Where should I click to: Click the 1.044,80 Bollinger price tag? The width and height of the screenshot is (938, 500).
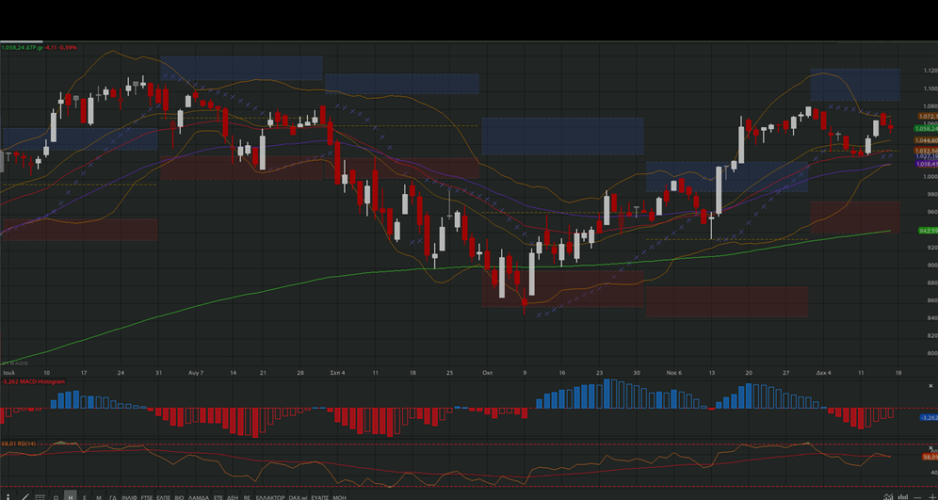click(x=926, y=140)
